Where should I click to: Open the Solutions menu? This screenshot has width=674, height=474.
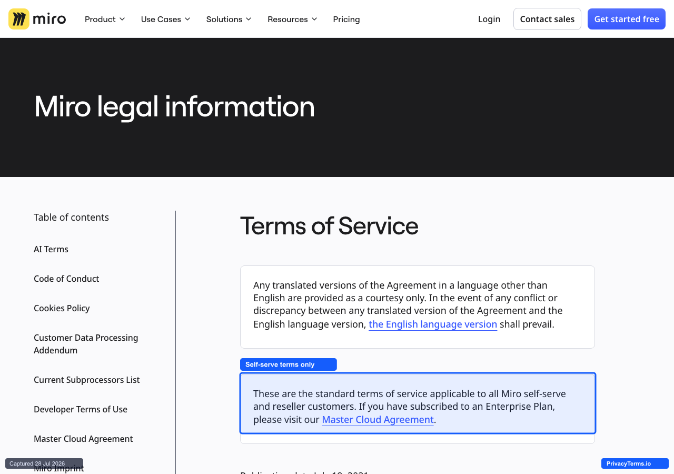coord(229,19)
